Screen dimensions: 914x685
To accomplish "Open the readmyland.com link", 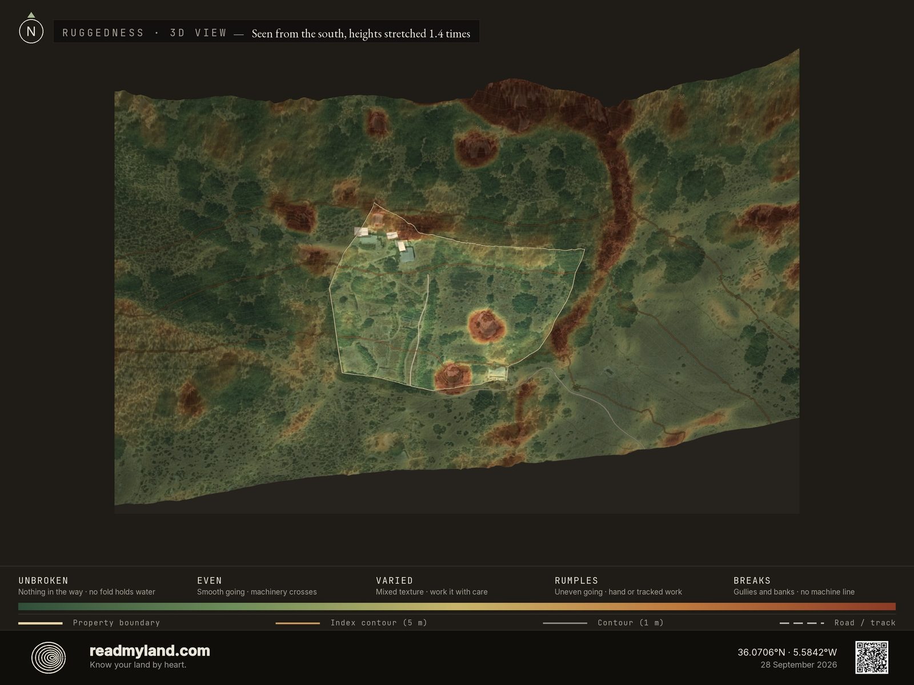I will 150,651.
